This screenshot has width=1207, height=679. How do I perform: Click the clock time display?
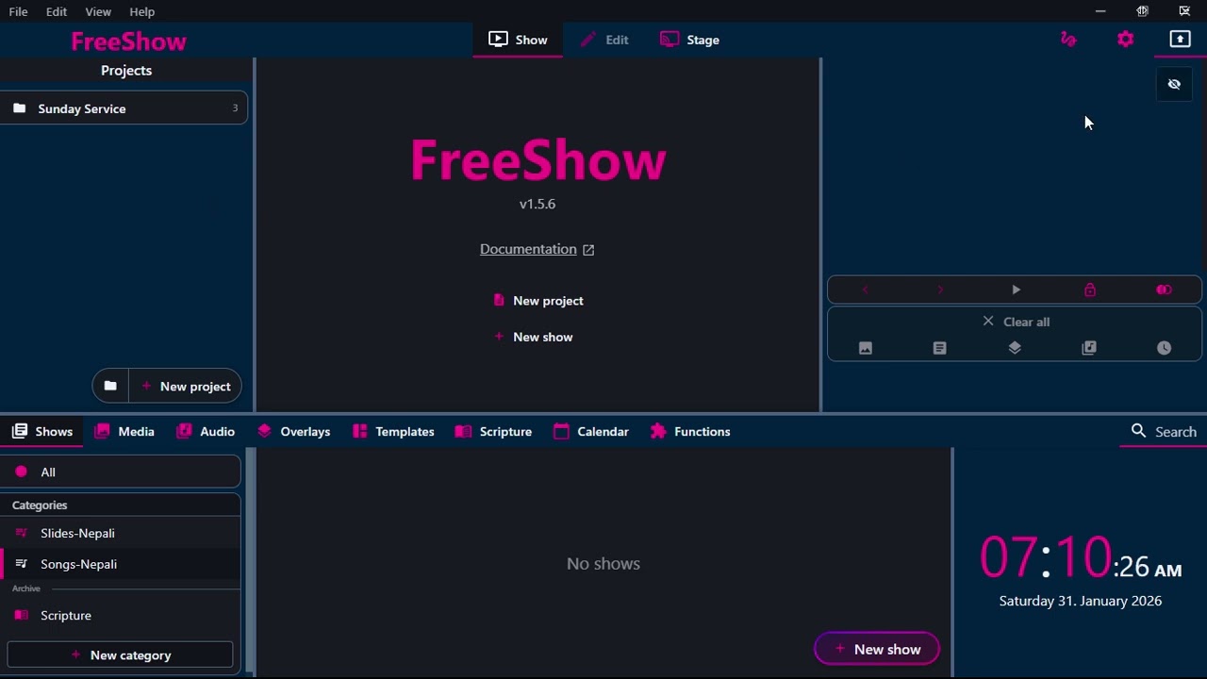point(1080,556)
